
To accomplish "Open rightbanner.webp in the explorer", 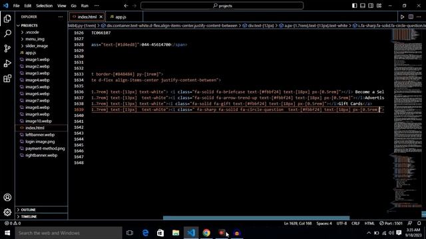I will point(41,155).
